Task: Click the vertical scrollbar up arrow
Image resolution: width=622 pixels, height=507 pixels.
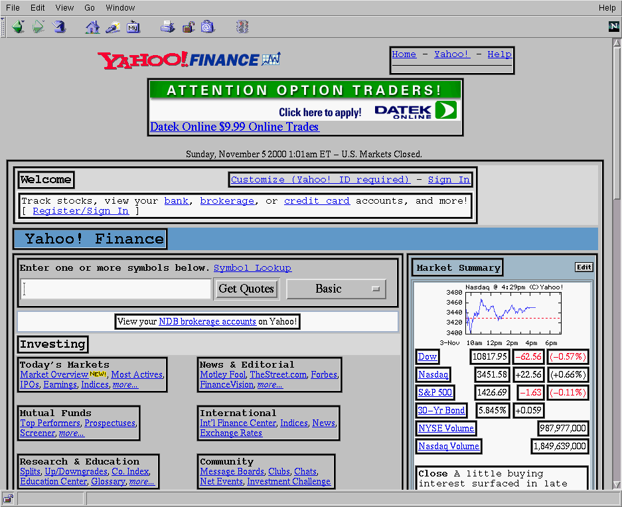Action: click(617, 43)
